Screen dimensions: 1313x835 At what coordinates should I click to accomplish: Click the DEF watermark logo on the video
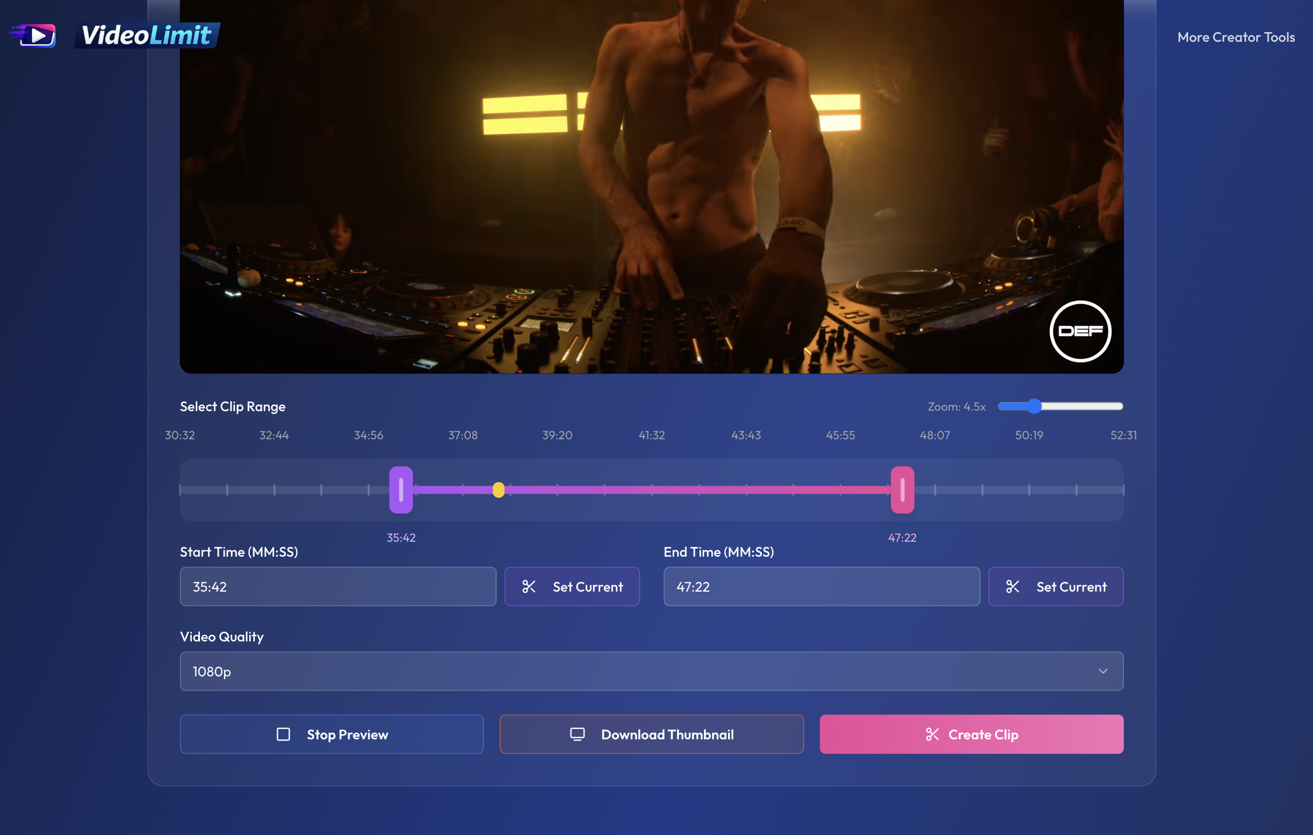pyautogui.click(x=1080, y=332)
